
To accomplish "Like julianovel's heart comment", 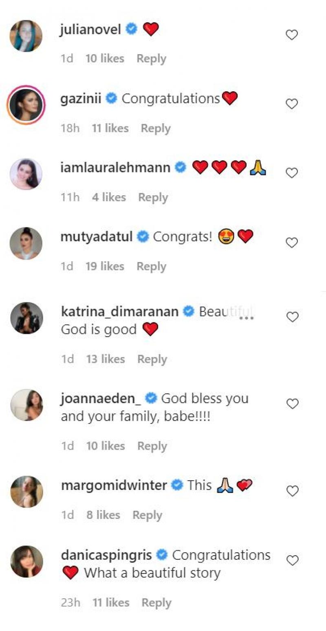I will (292, 35).
